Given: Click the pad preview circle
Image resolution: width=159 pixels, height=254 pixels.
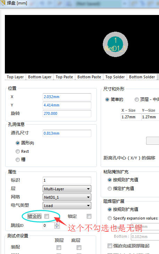Looking at the screenshot, I should (115, 44).
